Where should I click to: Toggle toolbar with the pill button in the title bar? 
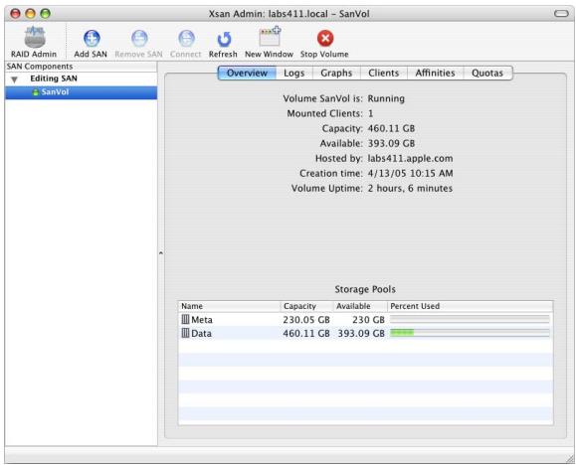click(x=561, y=14)
